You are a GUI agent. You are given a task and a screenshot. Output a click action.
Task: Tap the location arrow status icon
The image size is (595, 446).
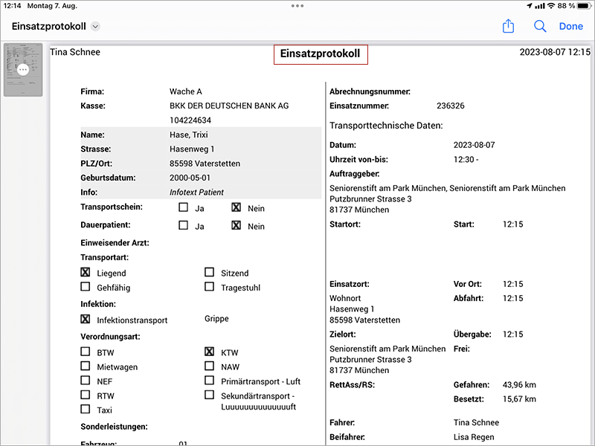[x=530, y=5]
